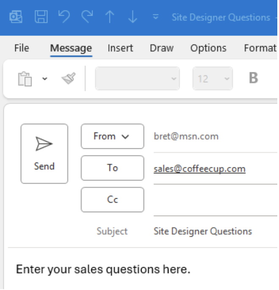Select the Message ribbon tab
279x290 pixels.
pyautogui.click(x=71, y=49)
